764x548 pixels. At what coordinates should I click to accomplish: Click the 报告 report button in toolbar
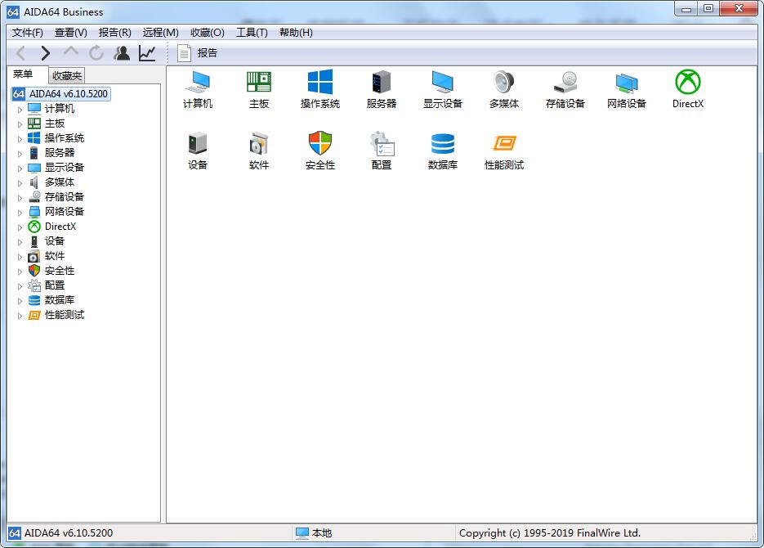click(x=198, y=52)
